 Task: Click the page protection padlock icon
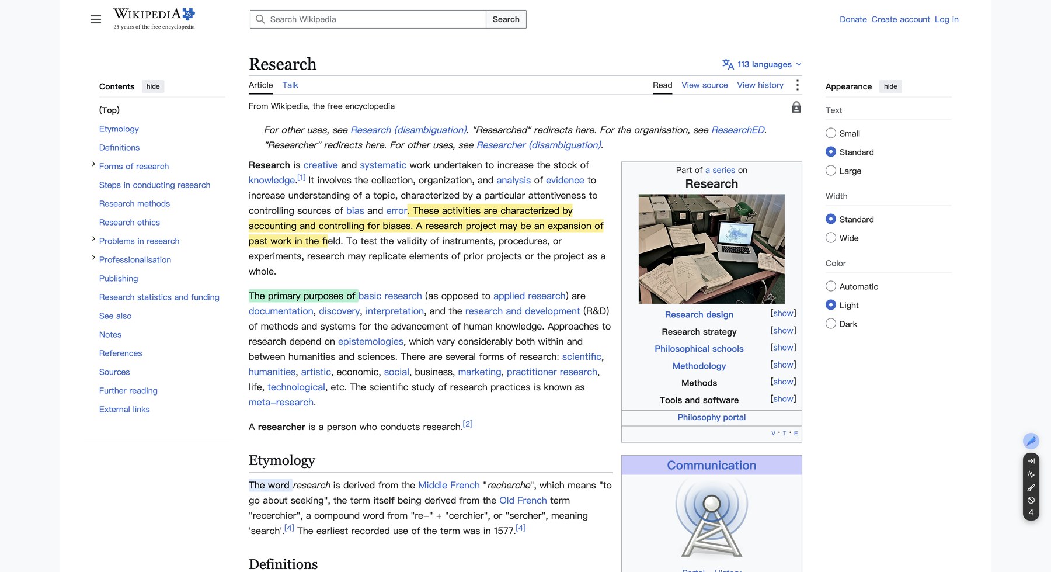click(796, 107)
